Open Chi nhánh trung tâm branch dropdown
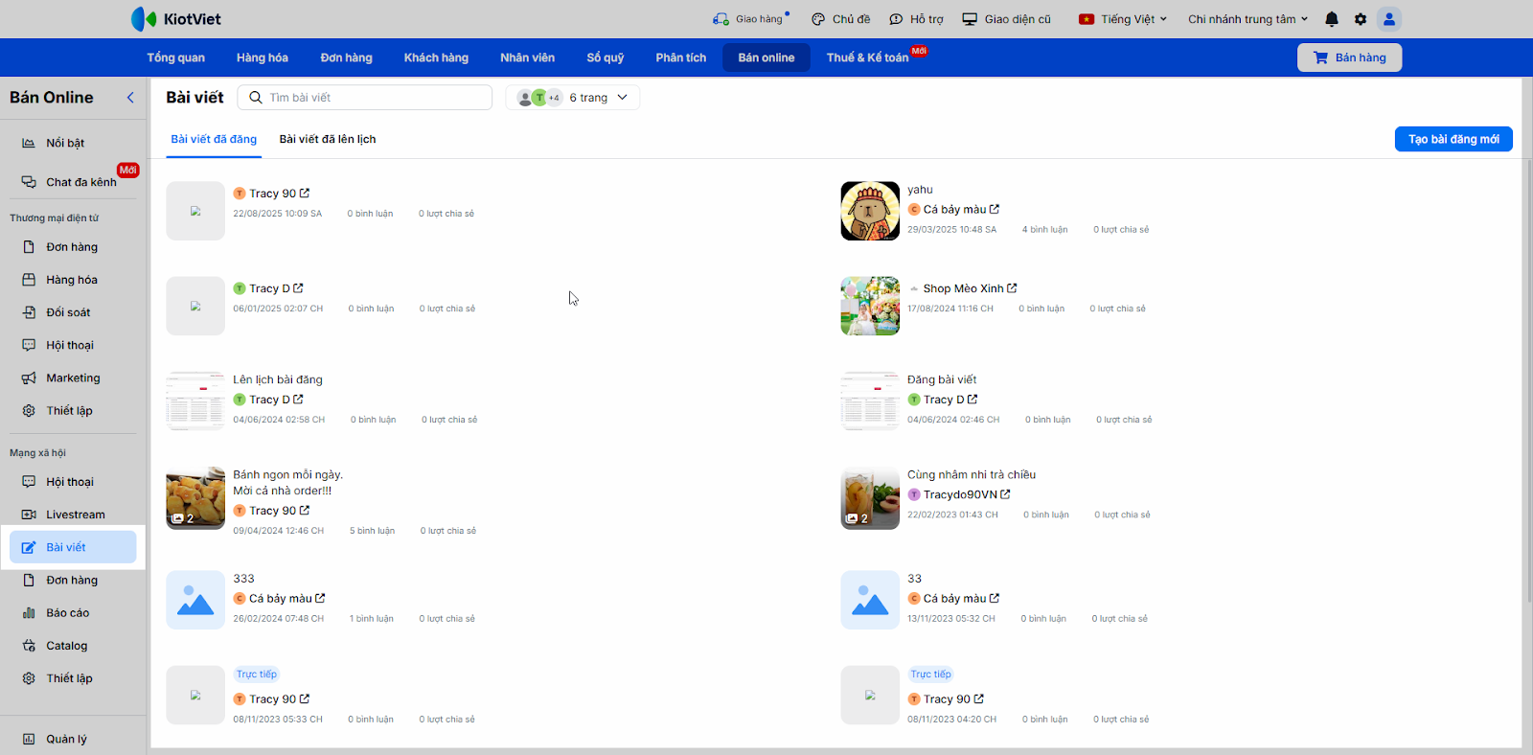Viewport: 1533px width, 755px height. point(1247,19)
